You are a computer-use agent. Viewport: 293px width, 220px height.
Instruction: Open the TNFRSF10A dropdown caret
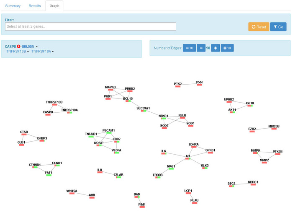pos(53,52)
